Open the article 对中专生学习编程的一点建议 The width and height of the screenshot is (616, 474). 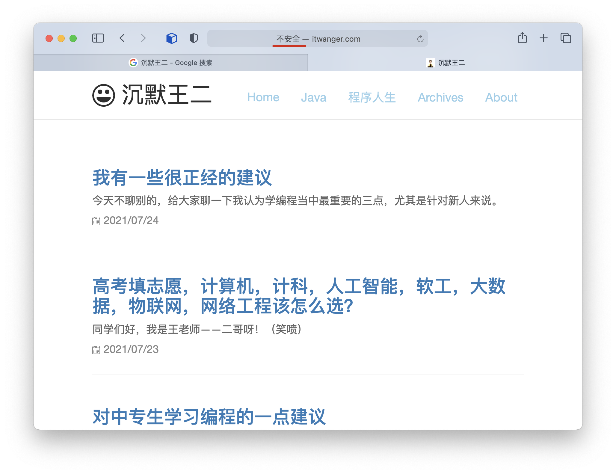[x=209, y=416]
